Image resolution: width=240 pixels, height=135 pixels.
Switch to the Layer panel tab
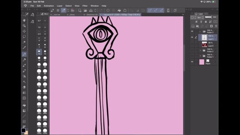pos(199,14)
